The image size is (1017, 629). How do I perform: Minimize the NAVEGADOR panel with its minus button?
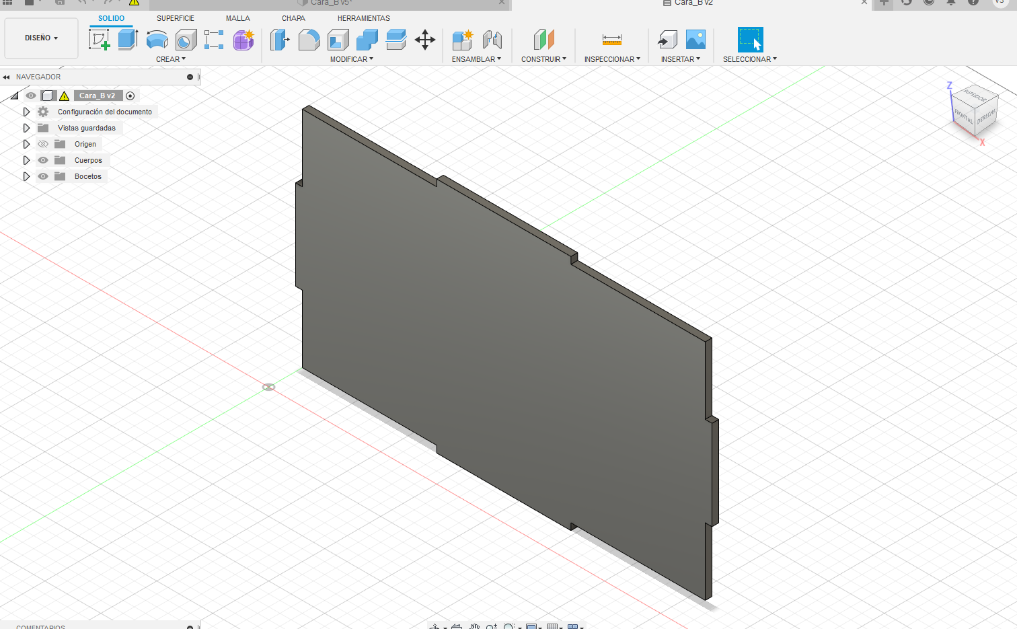(190, 77)
